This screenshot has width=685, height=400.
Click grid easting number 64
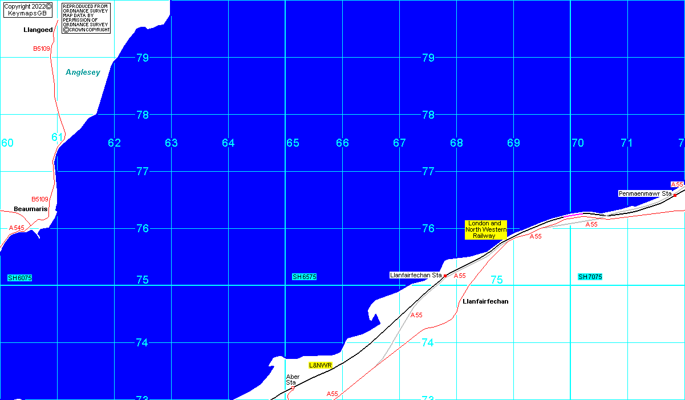click(x=228, y=143)
